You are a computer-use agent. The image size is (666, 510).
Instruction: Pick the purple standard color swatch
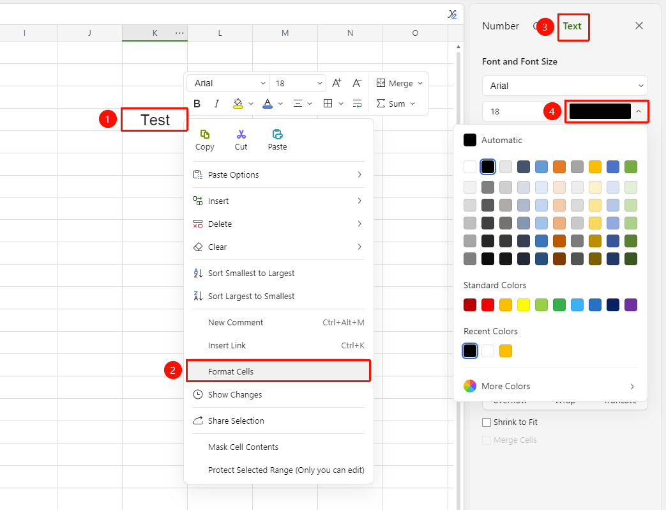631,305
